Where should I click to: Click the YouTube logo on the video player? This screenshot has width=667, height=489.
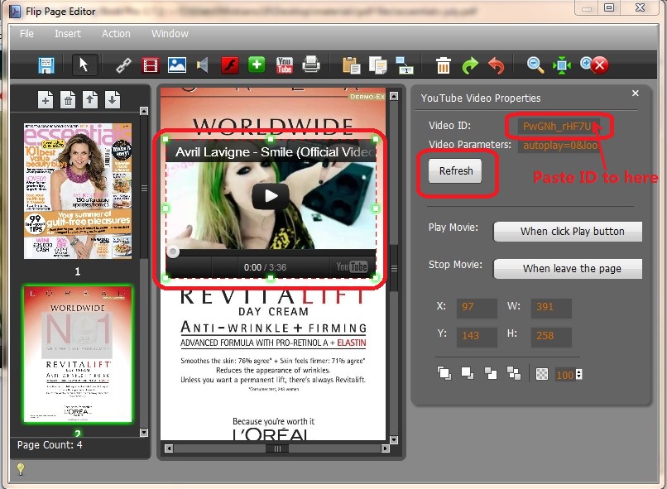point(352,267)
